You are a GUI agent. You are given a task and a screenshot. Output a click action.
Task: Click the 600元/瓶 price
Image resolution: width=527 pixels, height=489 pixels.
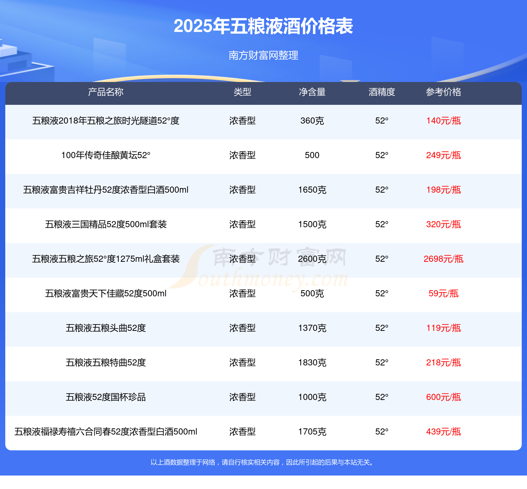click(x=444, y=397)
